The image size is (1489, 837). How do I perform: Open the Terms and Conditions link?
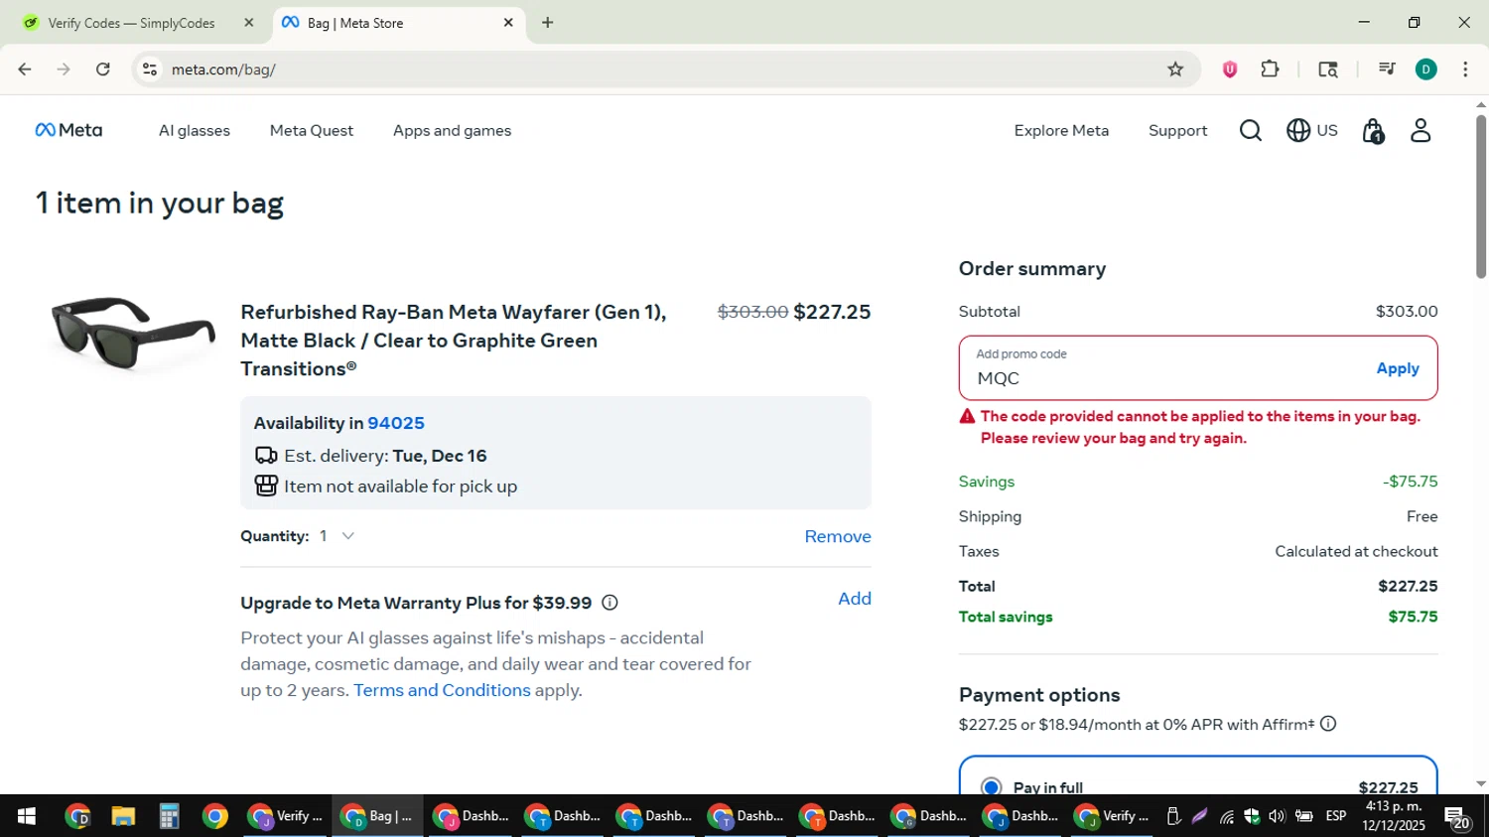click(x=442, y=690)
